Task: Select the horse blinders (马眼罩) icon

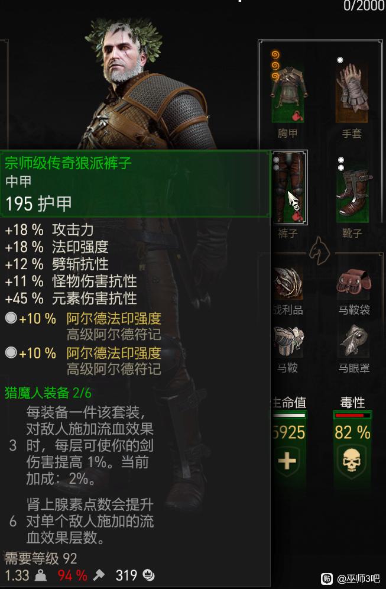Action: [354, 341]
